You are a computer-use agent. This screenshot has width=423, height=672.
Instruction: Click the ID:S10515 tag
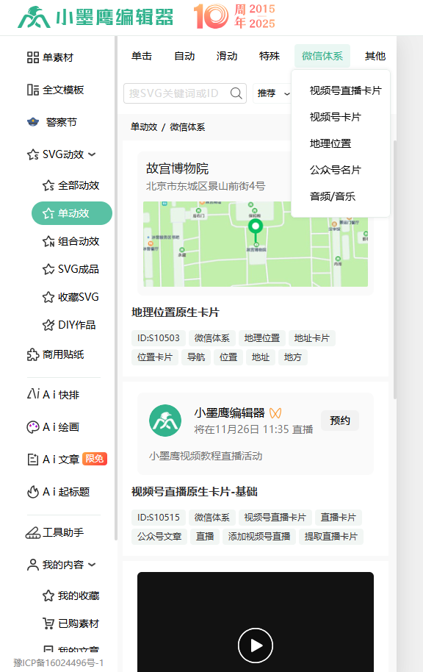point(159,518)
